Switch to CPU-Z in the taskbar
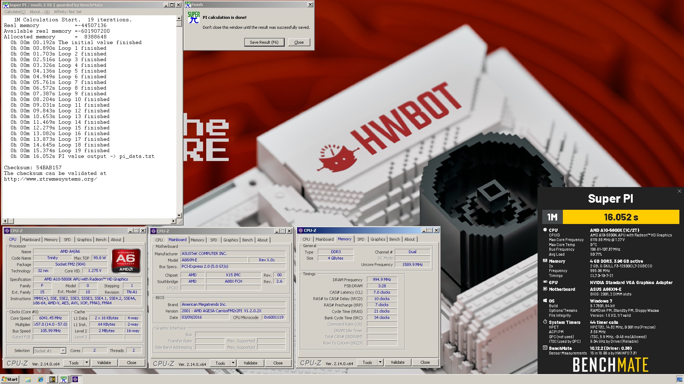The width and height of the screenshot is (684, 384). click(75, 379)
